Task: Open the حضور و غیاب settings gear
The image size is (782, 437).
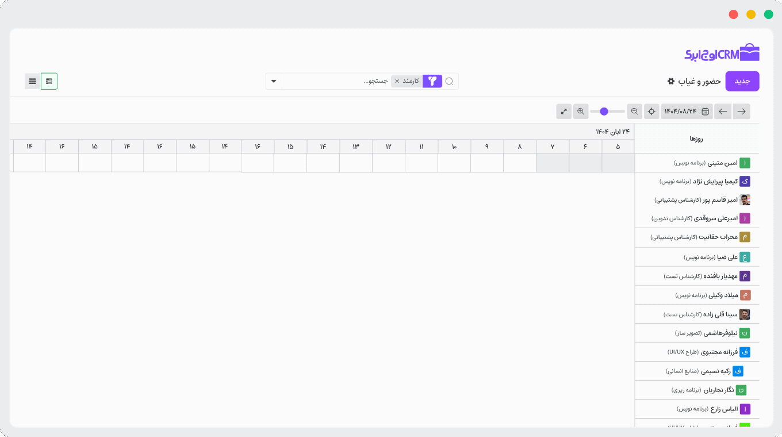Action: (x=670, y=81)
